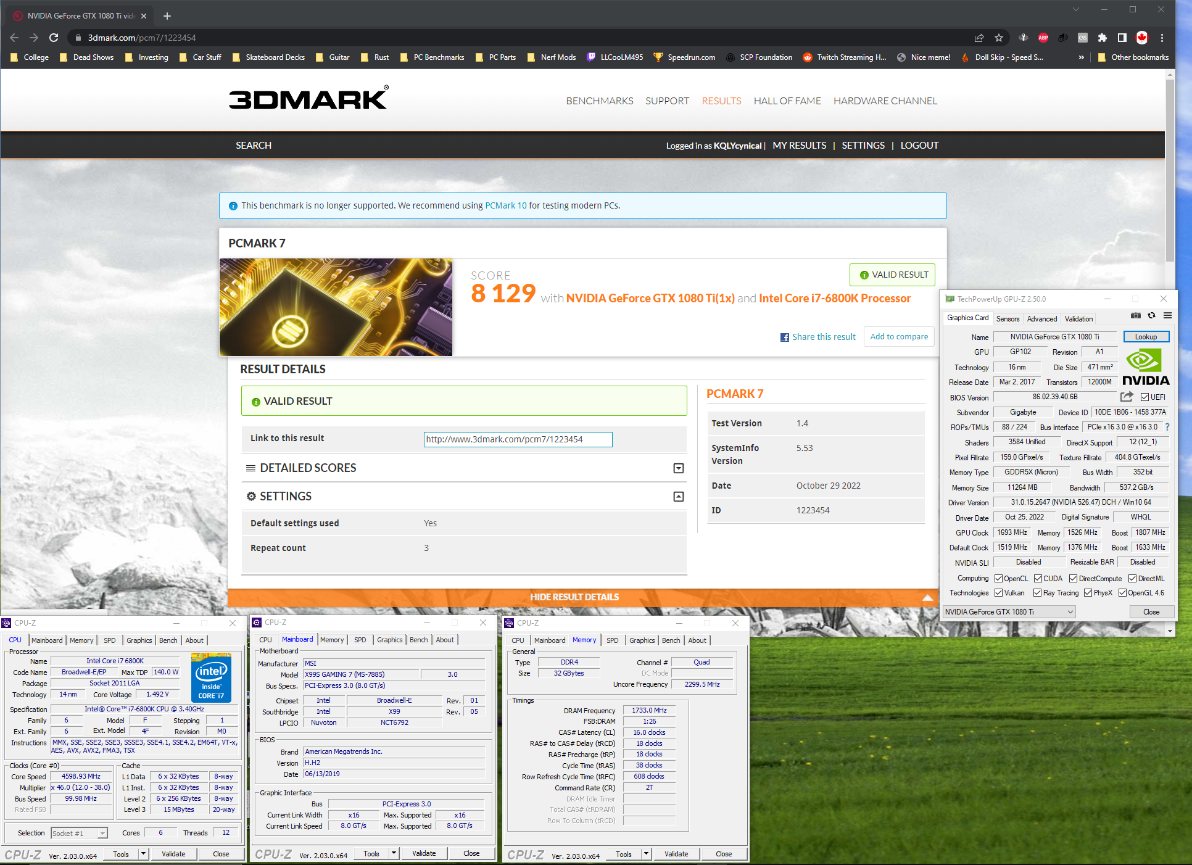
Task: Open the Twitch Streaming bookmark
Action: (845, 57)
